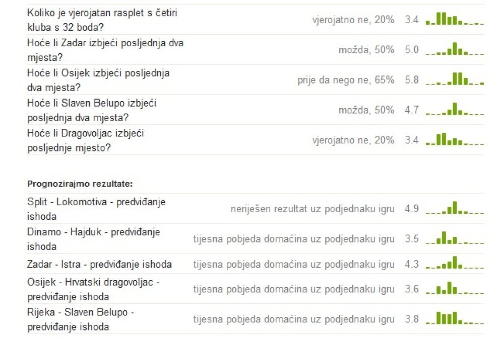
Task: Click histogram for Dinamo - Hajduk prediction
Action: click(x=455, y=238)
